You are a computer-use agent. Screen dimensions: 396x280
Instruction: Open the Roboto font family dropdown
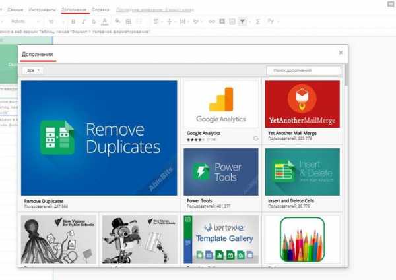25,22
